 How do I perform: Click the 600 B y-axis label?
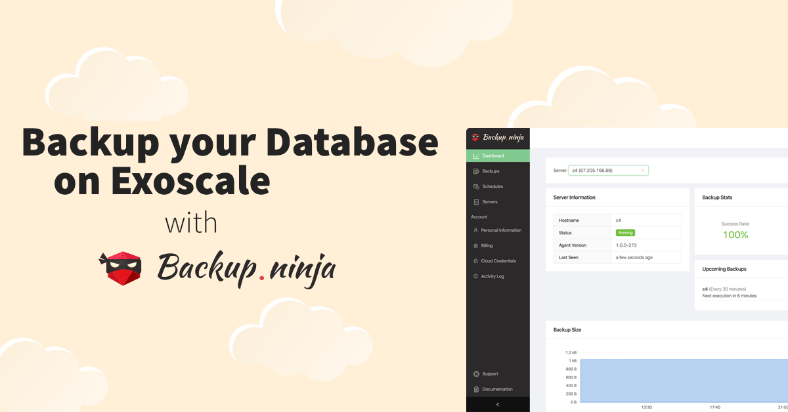(x=571, y=377)
